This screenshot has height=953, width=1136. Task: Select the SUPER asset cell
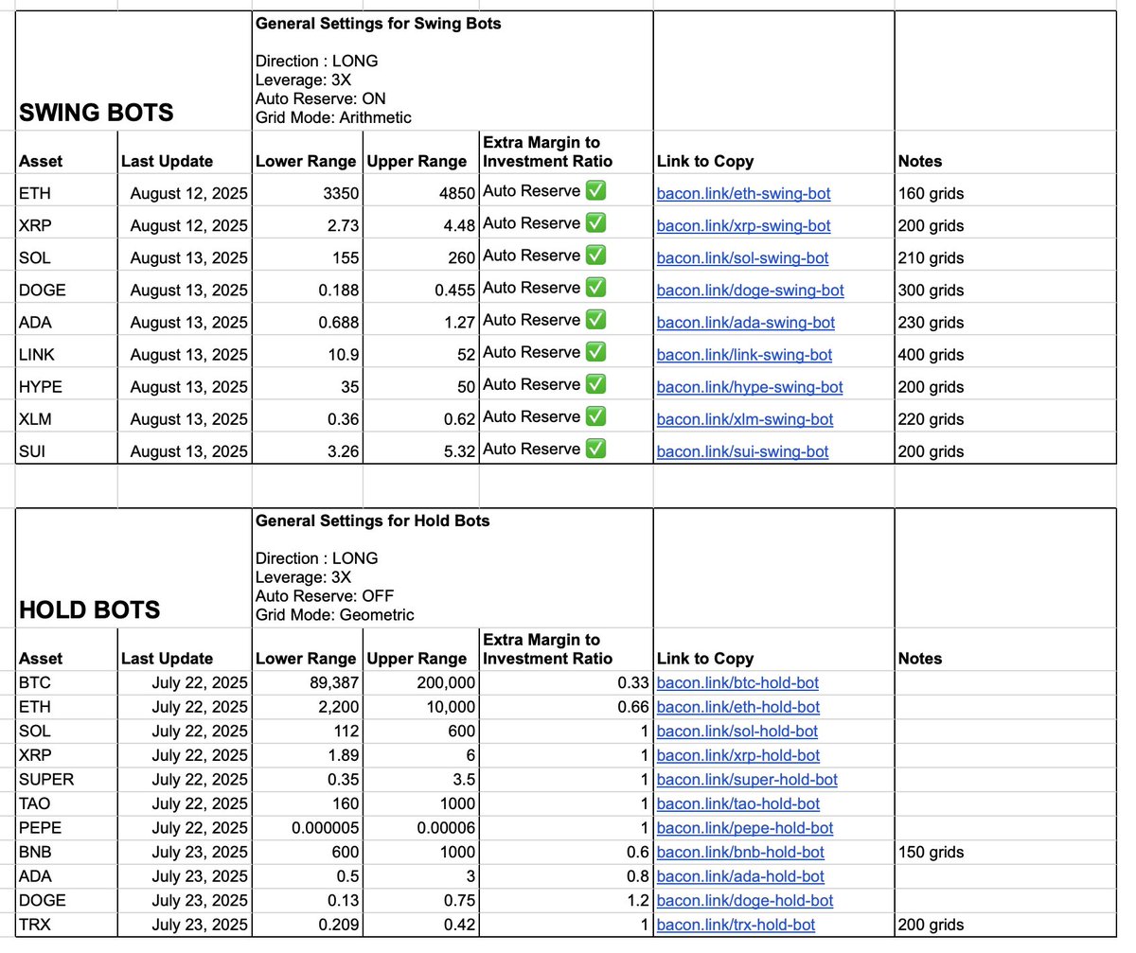pyautogui.click(x=66, y=780)
